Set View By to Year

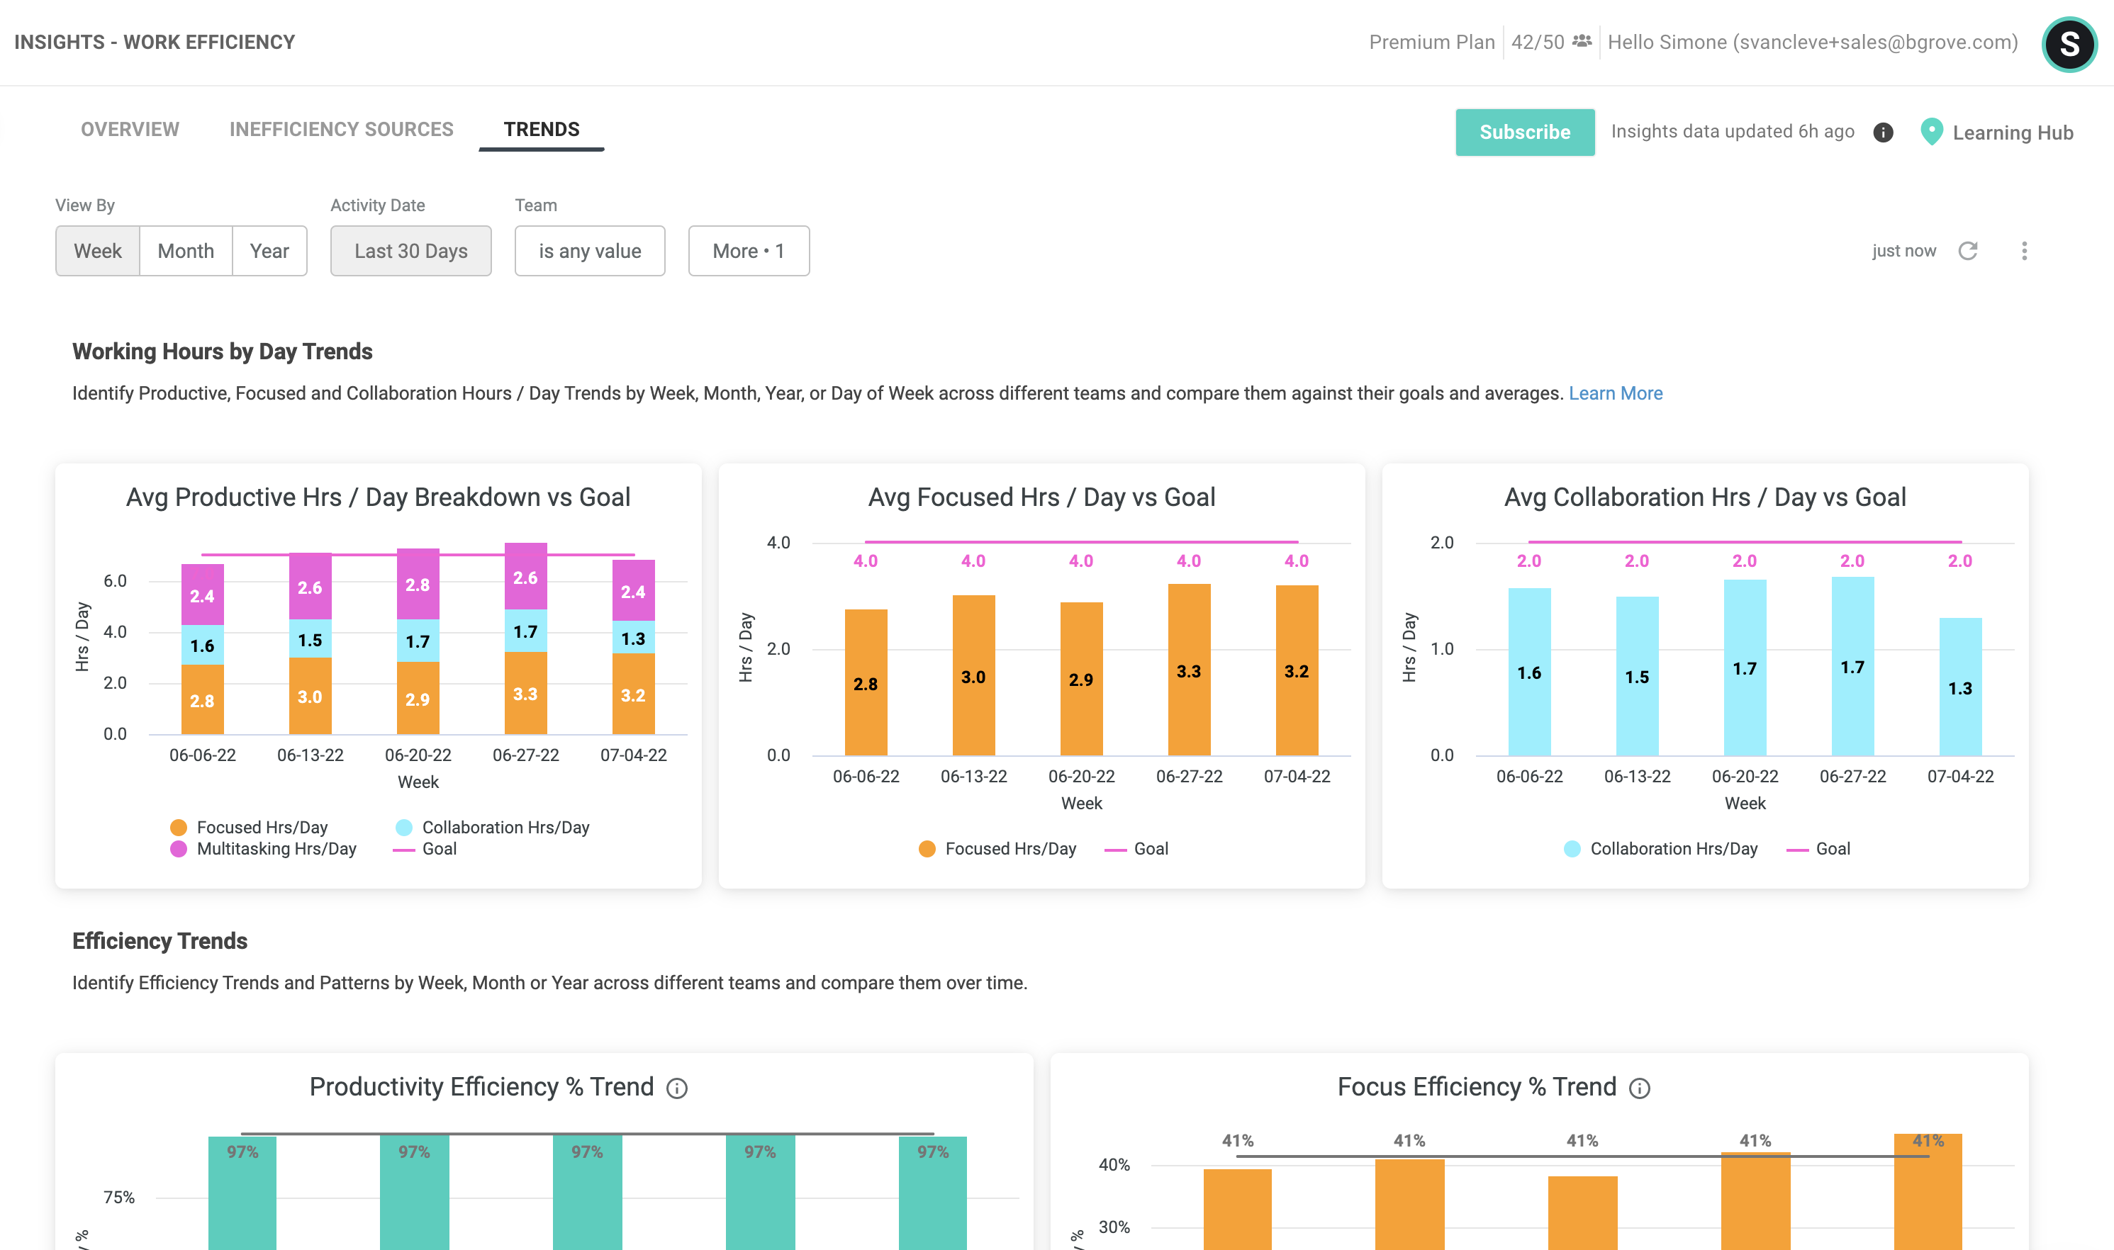pyautogui.click(x=269, y=251)
